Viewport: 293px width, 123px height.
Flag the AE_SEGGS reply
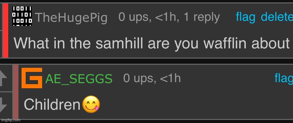[284, 78]
